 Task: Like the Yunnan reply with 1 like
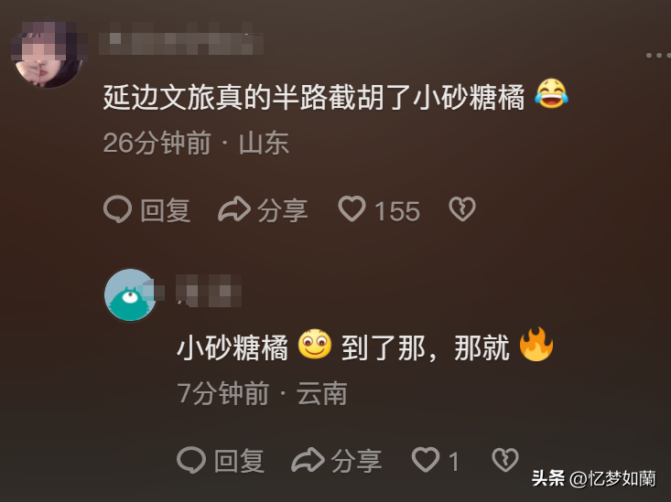[426, 460]
